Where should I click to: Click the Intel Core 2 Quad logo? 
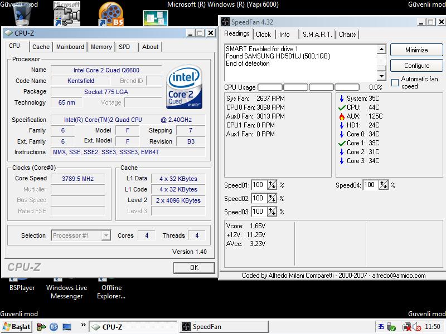click(x=184, y=87)
